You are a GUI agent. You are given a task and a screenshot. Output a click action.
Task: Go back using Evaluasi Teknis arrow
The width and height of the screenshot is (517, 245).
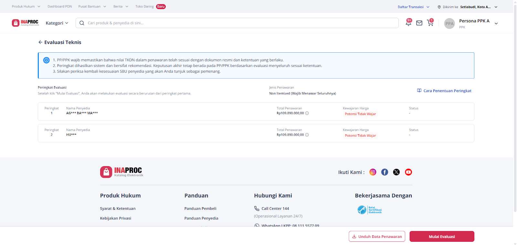click(40, 42)
